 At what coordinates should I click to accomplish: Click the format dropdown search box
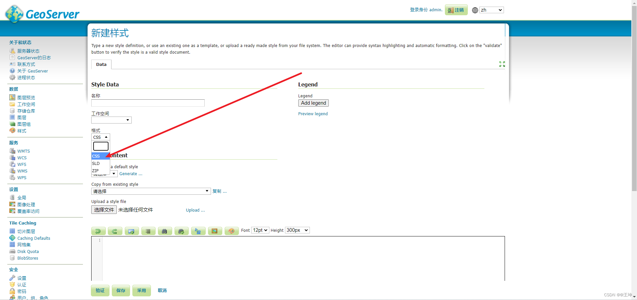[101, 146]
